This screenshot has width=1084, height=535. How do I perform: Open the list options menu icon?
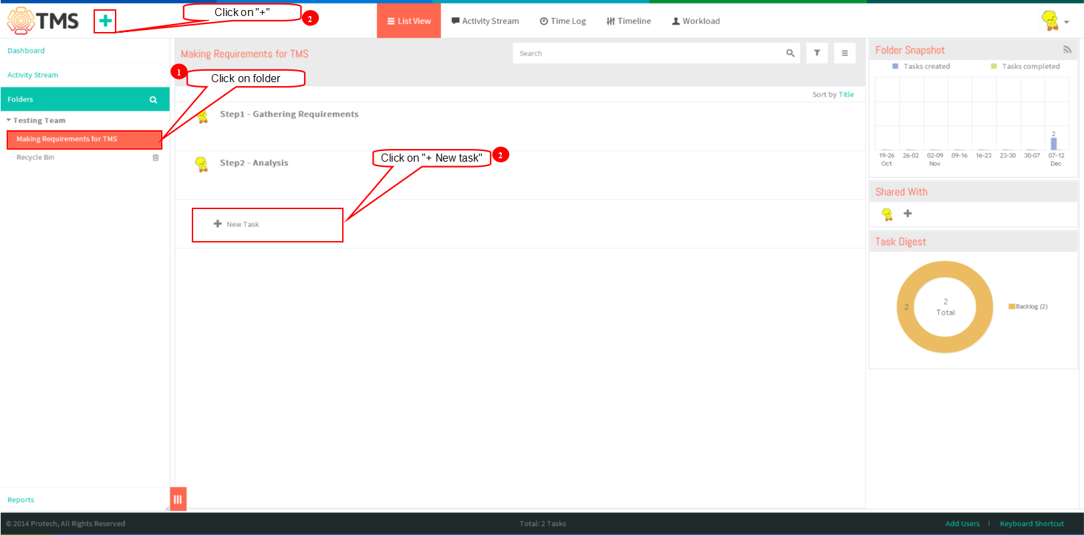coord(845,53)
